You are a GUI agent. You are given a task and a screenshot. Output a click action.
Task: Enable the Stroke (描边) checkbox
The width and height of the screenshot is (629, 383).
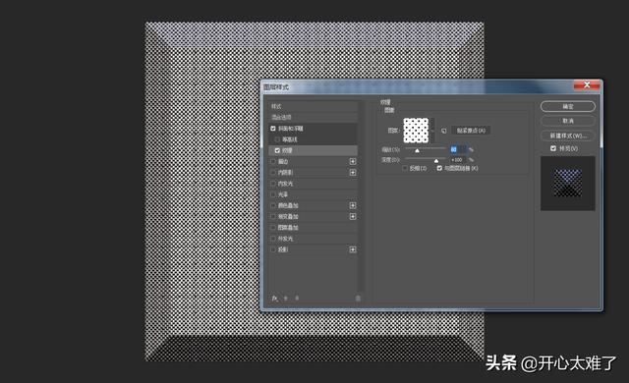(273, 161)
